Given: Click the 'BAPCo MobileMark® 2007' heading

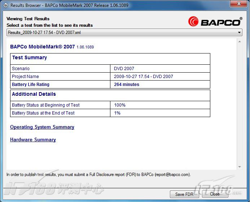Looking at the screenshot, I should pyautogui.click(x=43, y=47).
